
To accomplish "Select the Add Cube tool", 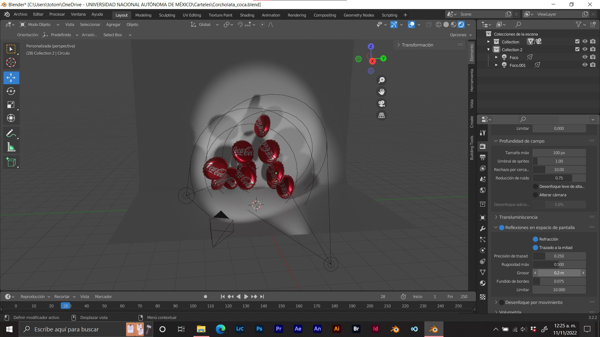I will (11, 162).
